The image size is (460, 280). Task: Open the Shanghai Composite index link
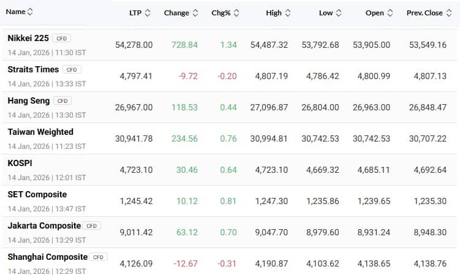[48, 257]
